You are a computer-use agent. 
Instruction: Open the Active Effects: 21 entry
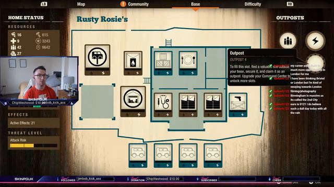33,123
